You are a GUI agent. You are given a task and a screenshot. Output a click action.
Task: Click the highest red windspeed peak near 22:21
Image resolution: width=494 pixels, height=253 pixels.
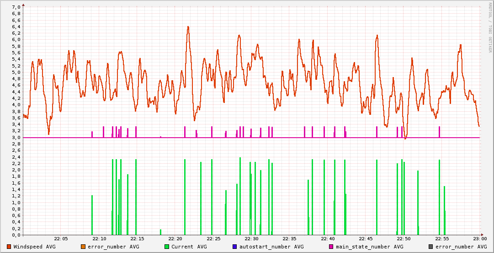tap(188, 27)
